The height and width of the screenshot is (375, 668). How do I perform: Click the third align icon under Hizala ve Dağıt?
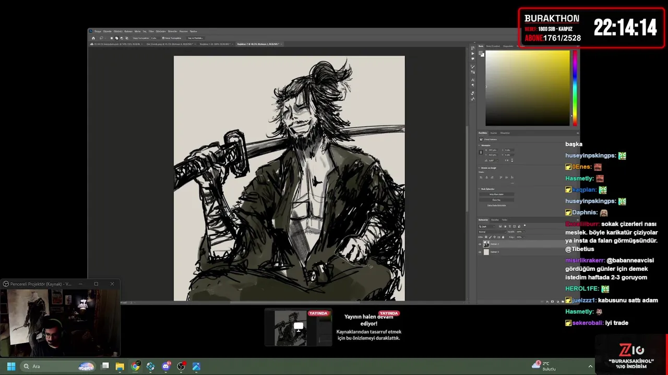tap(492, 177)
